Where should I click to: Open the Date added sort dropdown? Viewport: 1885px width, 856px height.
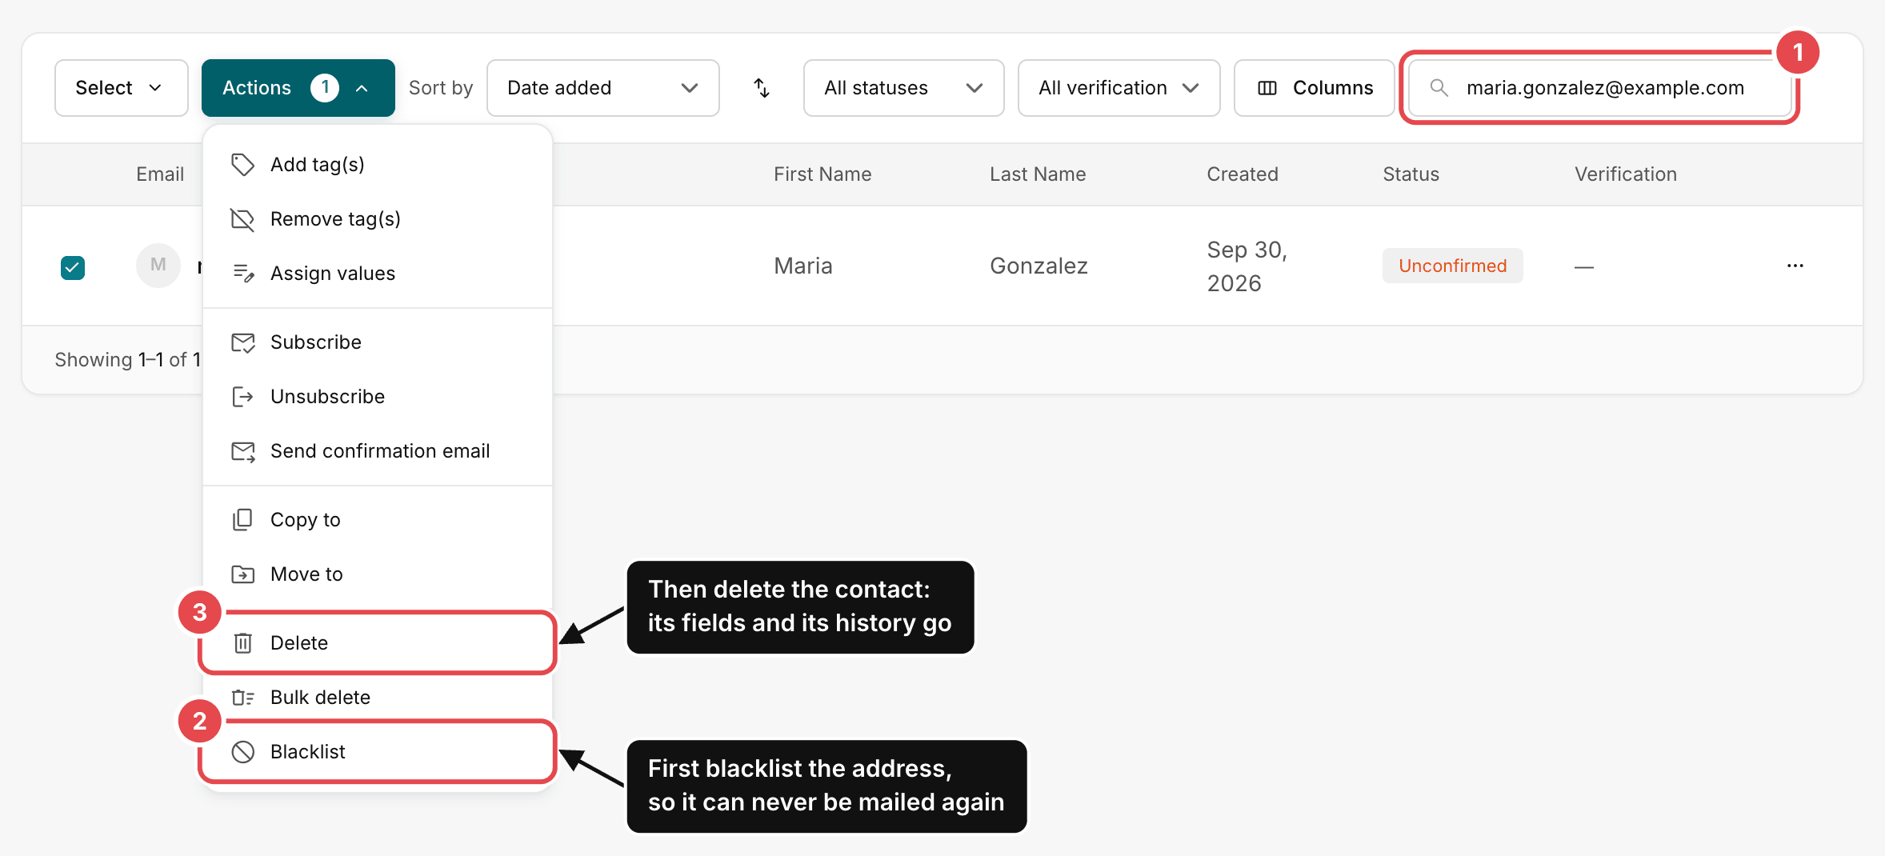(x=602, y=88)
